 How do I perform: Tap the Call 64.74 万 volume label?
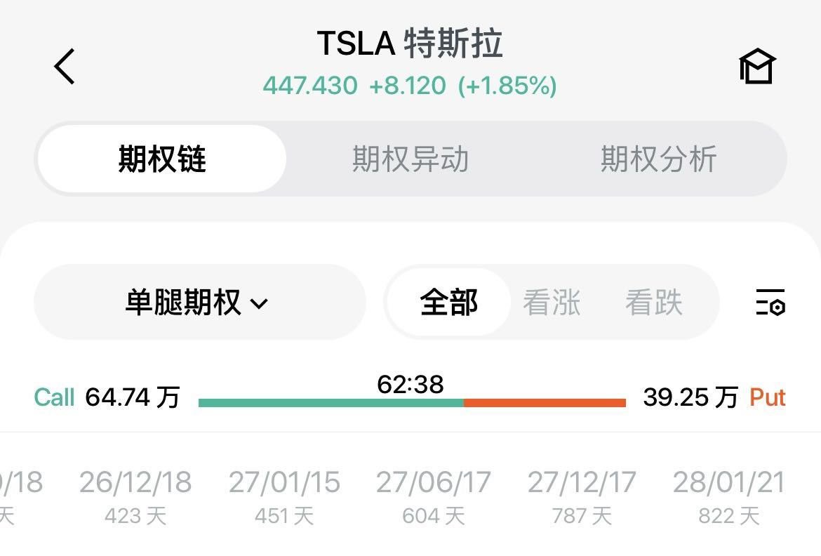(x=107, y=398)
